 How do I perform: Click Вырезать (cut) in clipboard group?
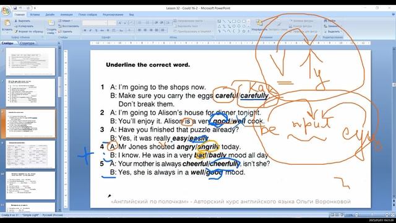(22, 21)
